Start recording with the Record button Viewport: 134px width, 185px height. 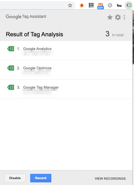[x=41, y=178]
